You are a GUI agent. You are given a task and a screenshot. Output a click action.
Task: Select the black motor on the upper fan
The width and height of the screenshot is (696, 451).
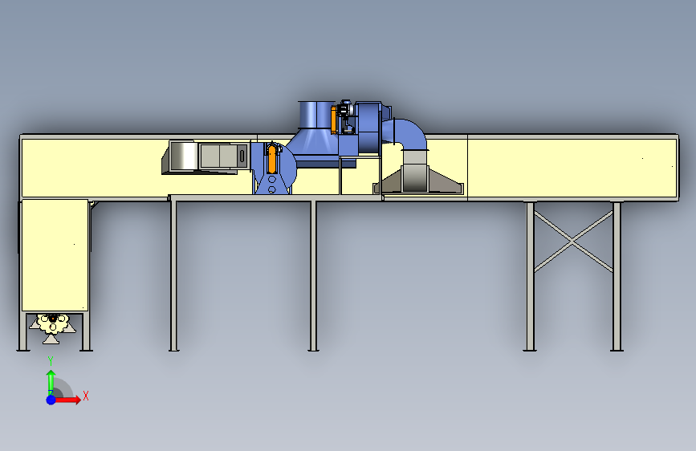[345, 109]
